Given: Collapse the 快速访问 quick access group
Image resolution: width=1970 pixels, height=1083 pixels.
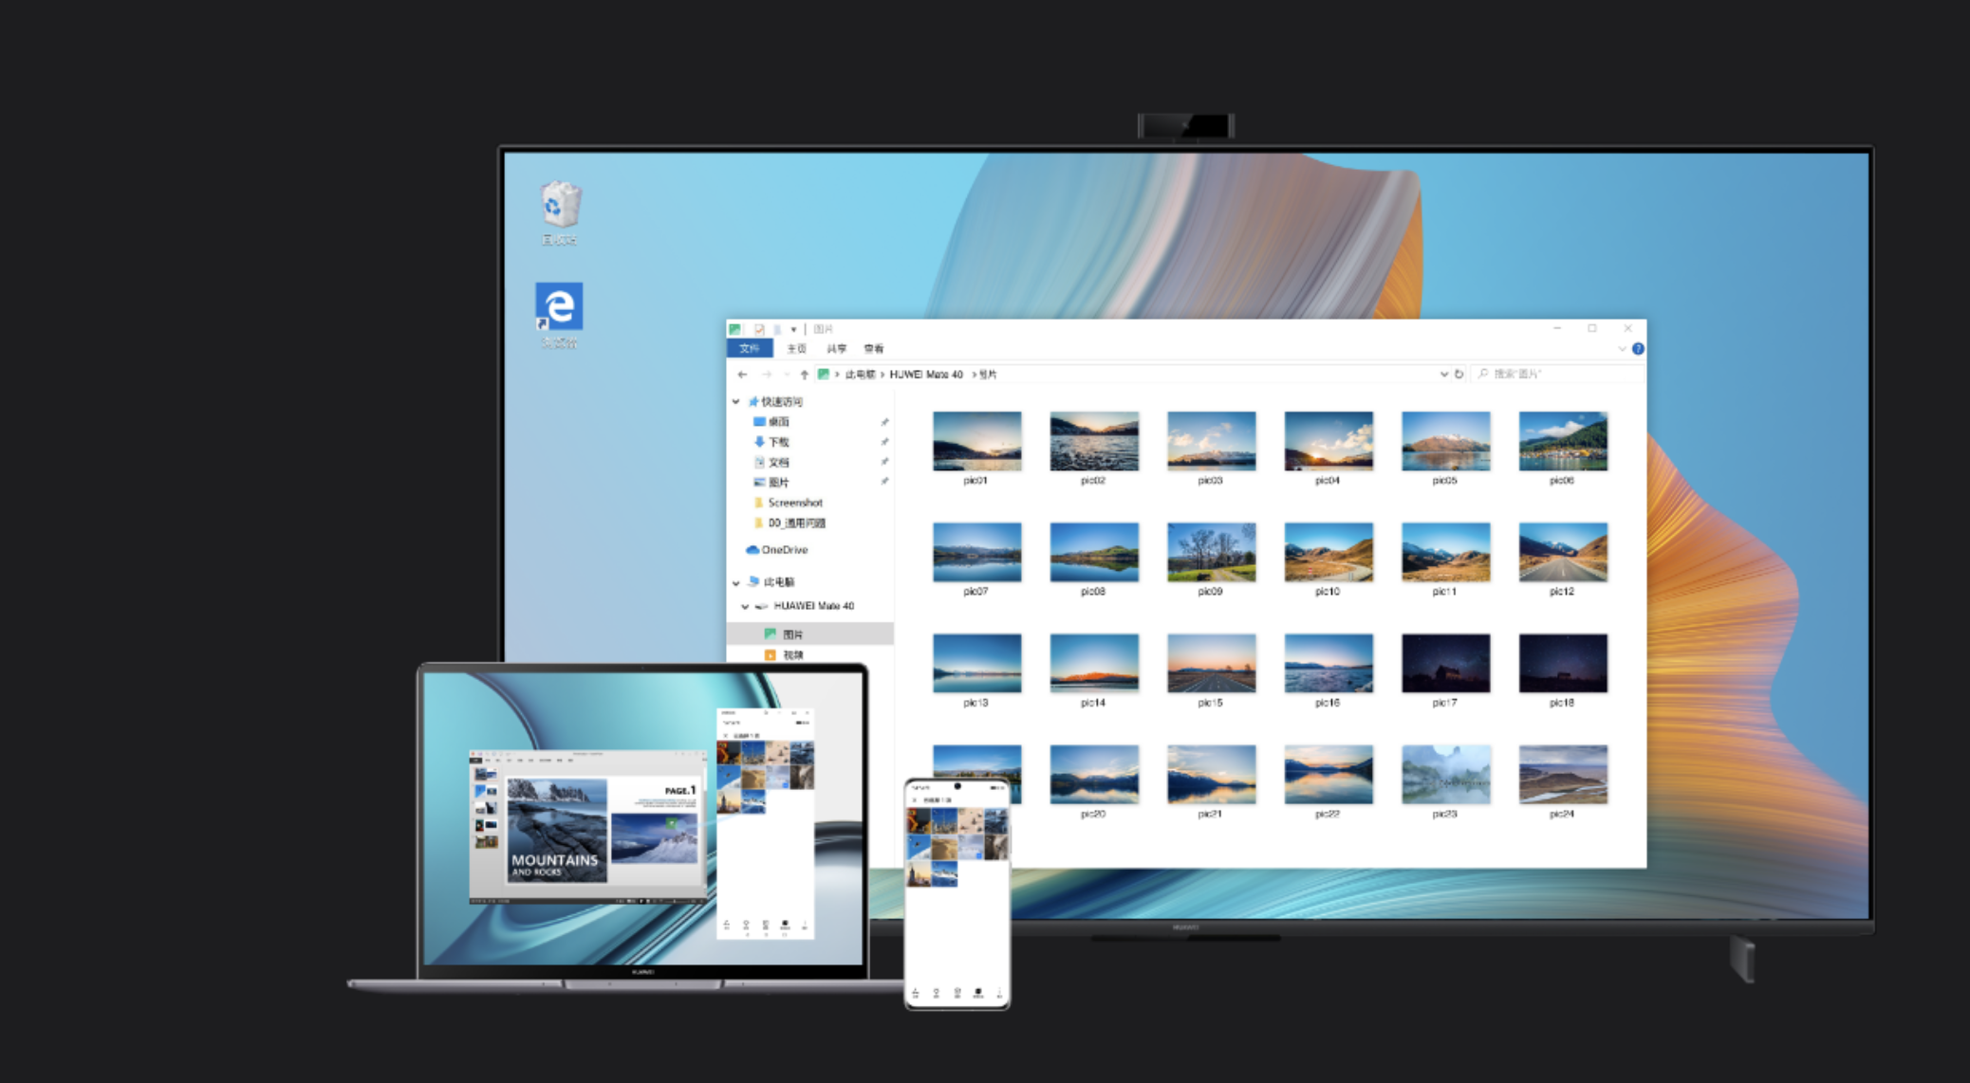Looking at the screenshot, I should point(735,402).
